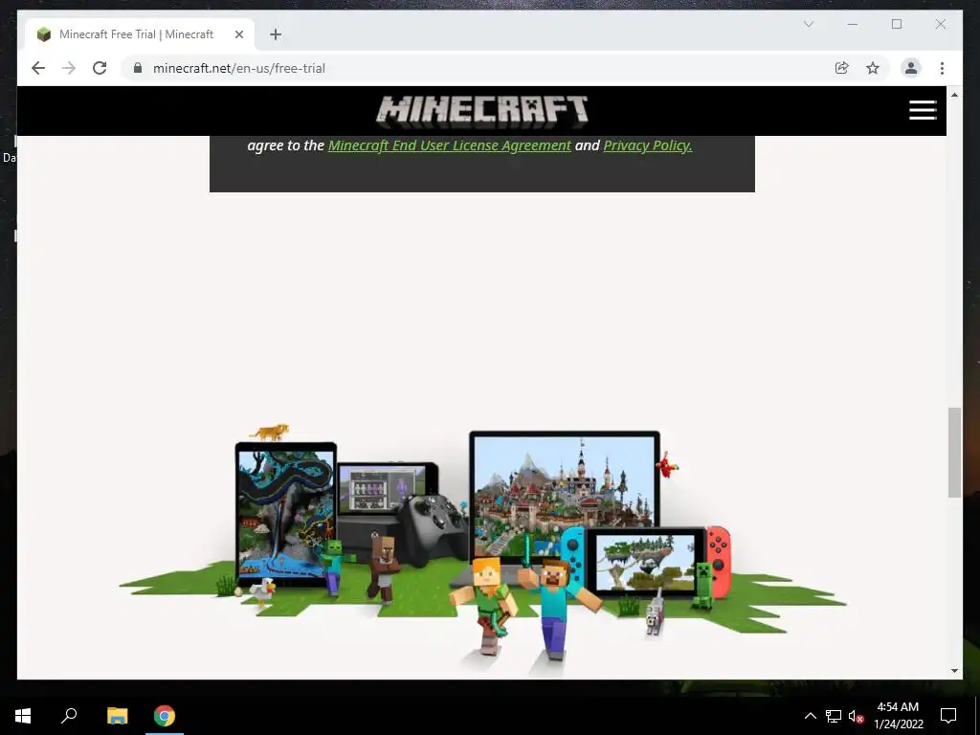
Task: Show hidden system tray icons
Action: click(x=810, y=716)
